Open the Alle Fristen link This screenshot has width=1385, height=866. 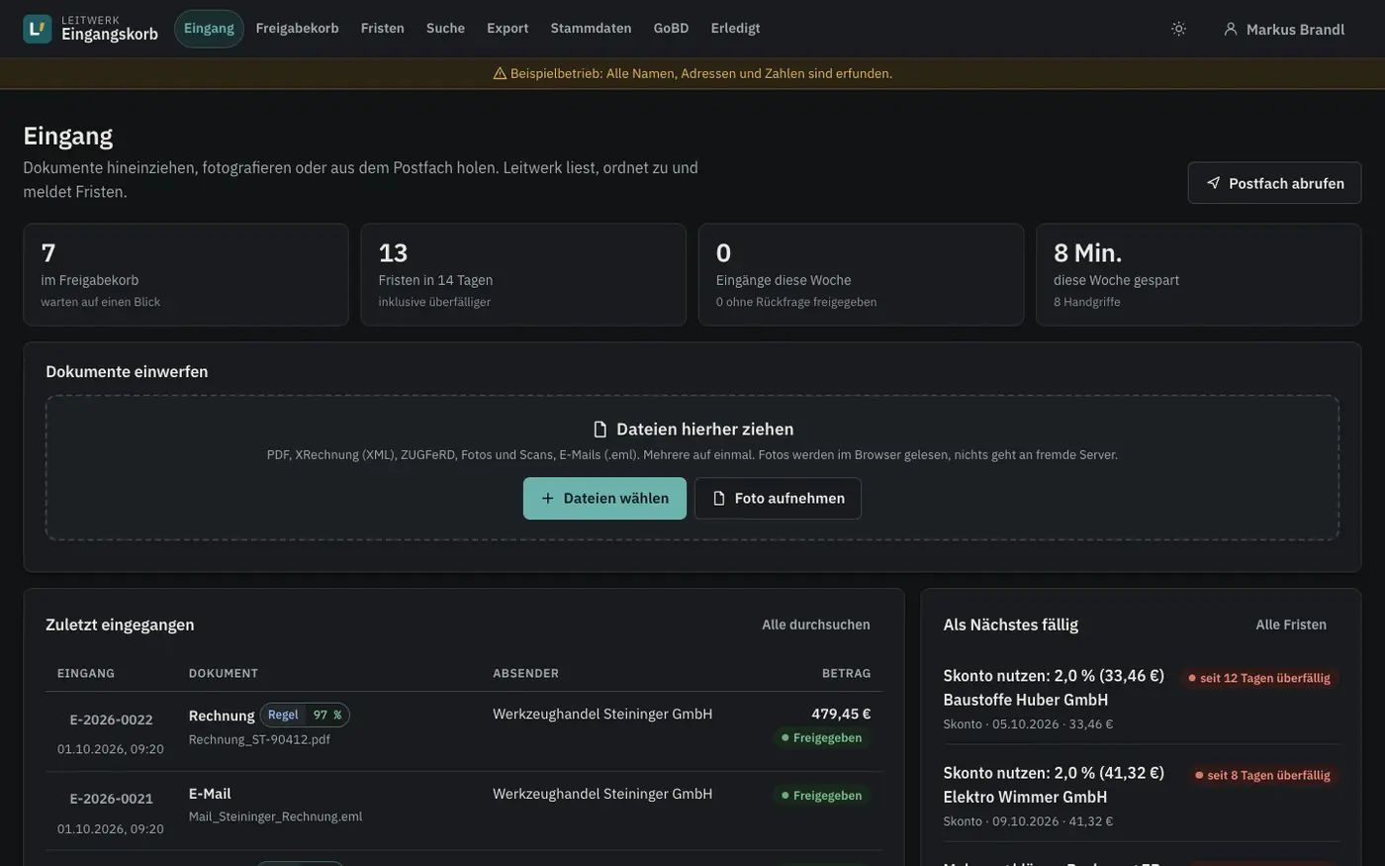tap(1291, 625)
